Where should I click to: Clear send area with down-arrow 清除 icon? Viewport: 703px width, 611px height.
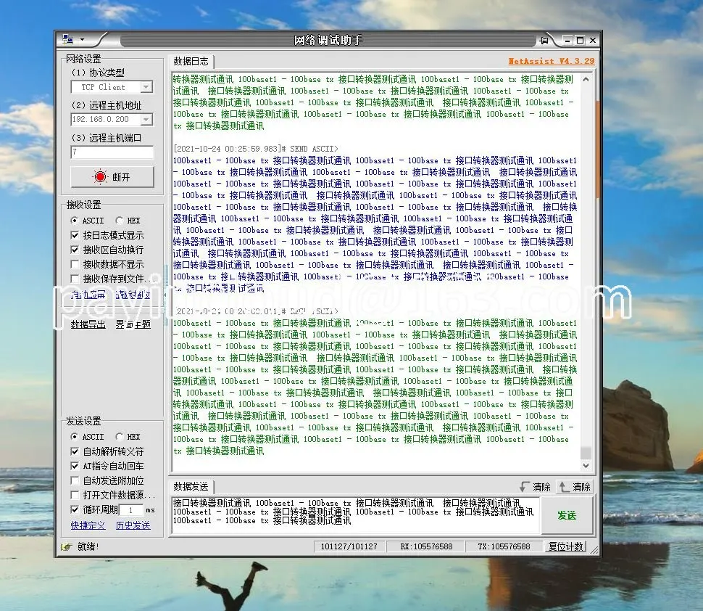535,487
